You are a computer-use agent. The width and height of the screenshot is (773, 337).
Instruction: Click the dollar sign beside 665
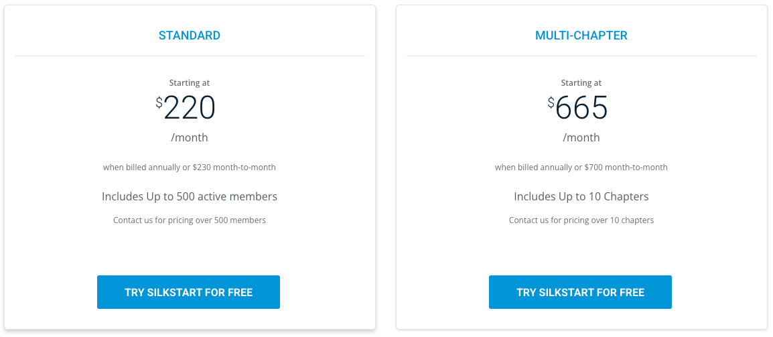(551, 102)
